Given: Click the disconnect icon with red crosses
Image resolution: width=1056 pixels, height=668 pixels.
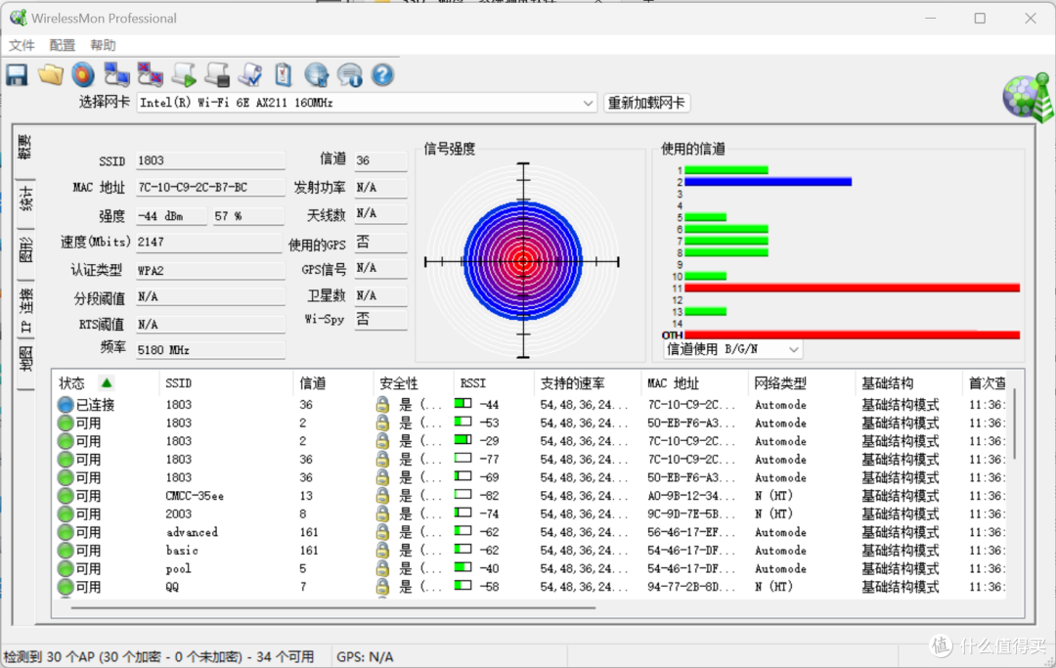Looking at the screenshot, I should point(151,74).
